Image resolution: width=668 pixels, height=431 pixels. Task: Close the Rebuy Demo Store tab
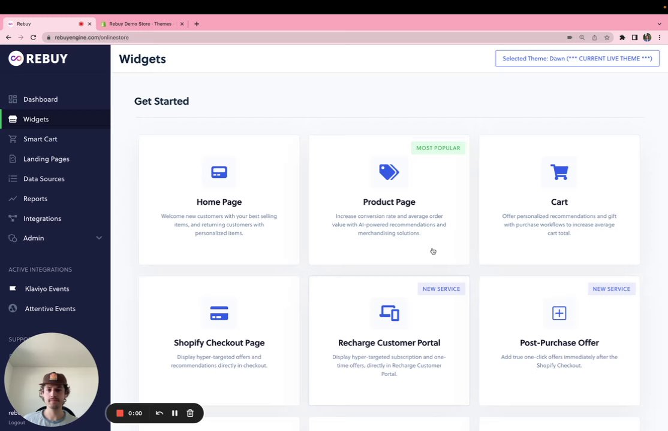point(182,24)
